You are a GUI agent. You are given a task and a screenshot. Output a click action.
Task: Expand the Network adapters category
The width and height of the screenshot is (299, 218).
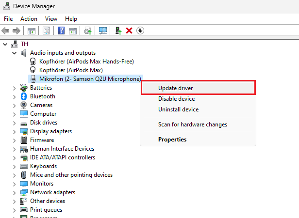click(14, 192)
